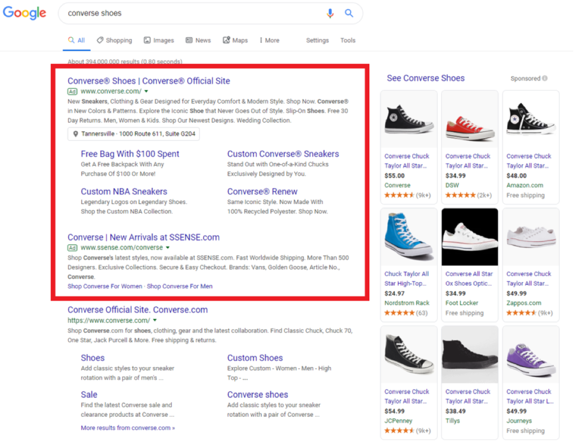Click the black high-top $55.00 Converse thumbnail
This screenshot has height=441, width=582.
click(409, 119)
